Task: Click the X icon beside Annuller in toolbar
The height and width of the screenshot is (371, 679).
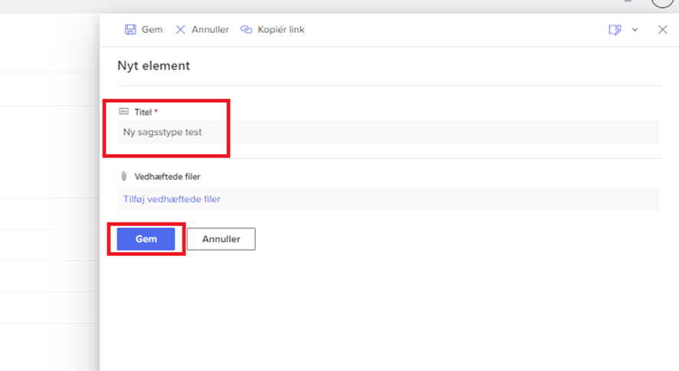Action: 181,30
